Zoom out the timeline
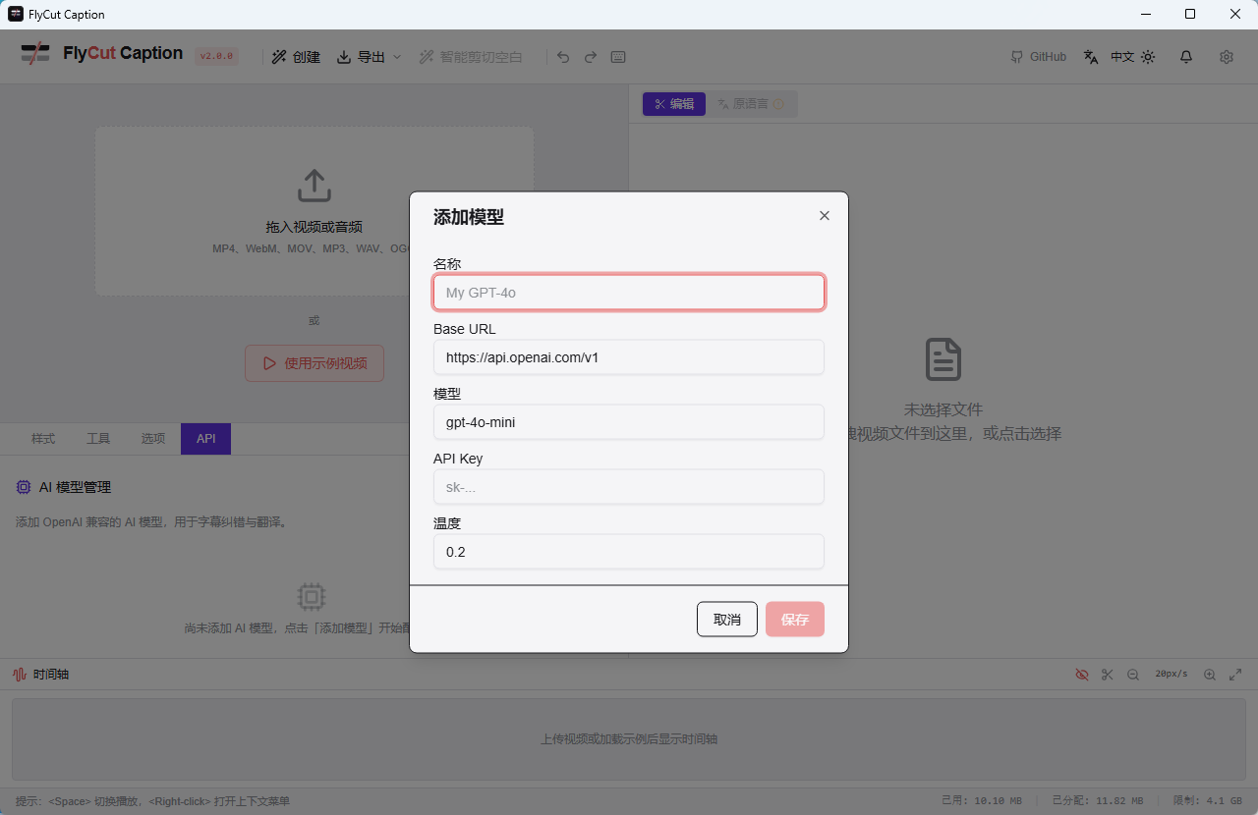 click(x=1133, y=675)
